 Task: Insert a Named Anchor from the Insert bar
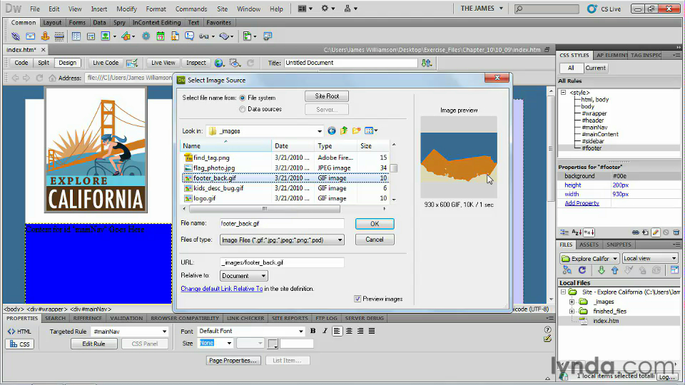[45, 36]
